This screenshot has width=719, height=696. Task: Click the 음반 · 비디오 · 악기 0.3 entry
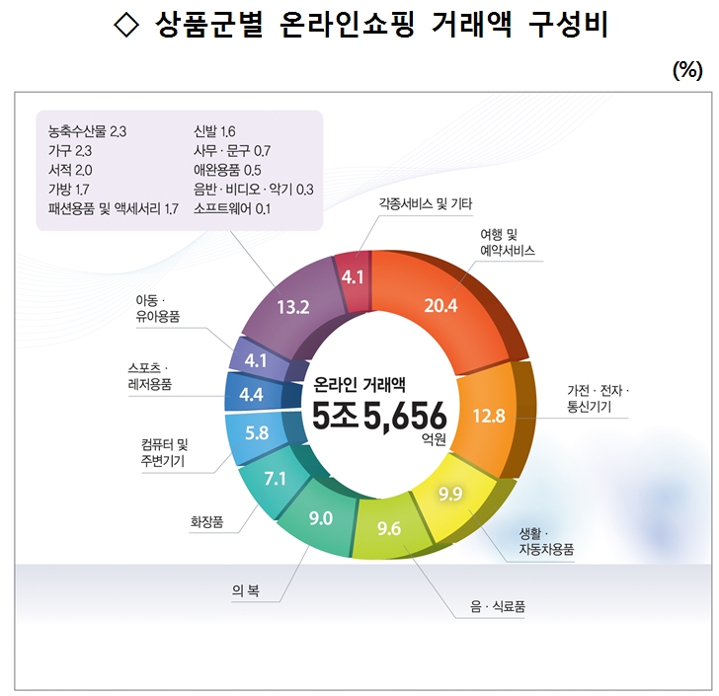click(254, 190)
